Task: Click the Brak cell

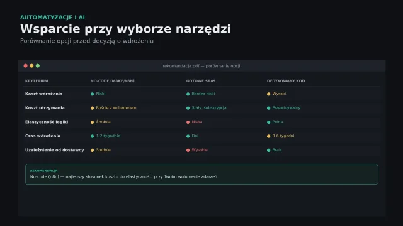Action: point(277,150)
